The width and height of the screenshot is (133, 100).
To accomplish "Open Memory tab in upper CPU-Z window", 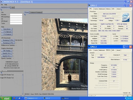I will (108, 9).
